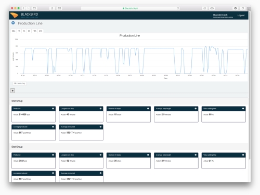Click info icon on first Produced card
The width and height of the screenshot is (260, 195).
[53, 109]
